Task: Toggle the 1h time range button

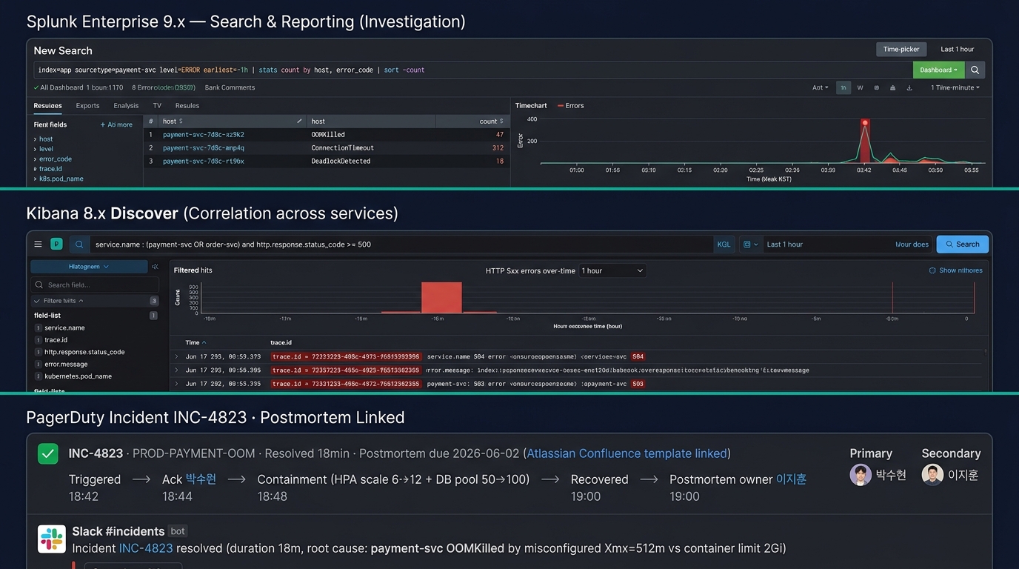Action: (x=843, y=87)
